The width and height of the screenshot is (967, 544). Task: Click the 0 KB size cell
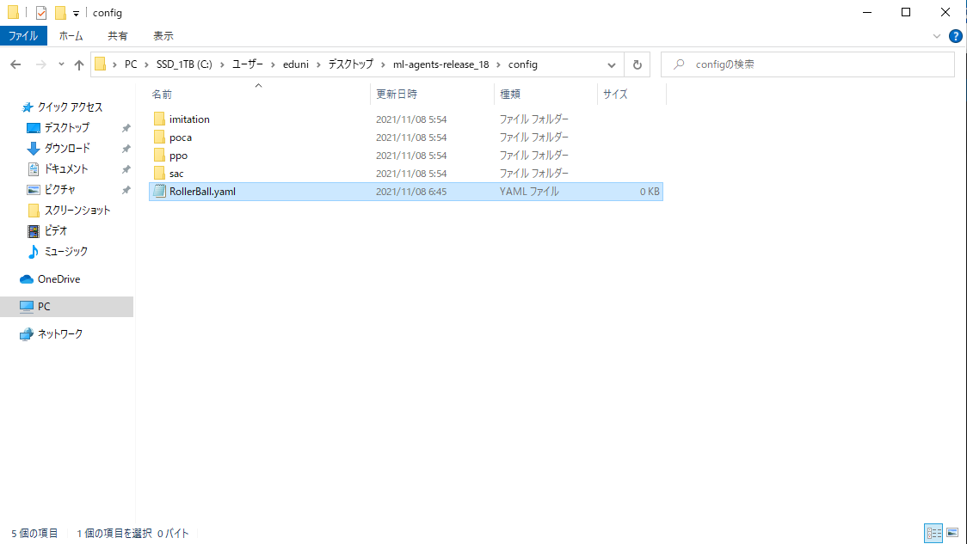(650, 192)
